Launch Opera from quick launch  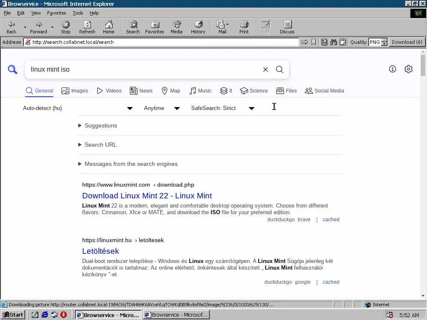(63, 315)
